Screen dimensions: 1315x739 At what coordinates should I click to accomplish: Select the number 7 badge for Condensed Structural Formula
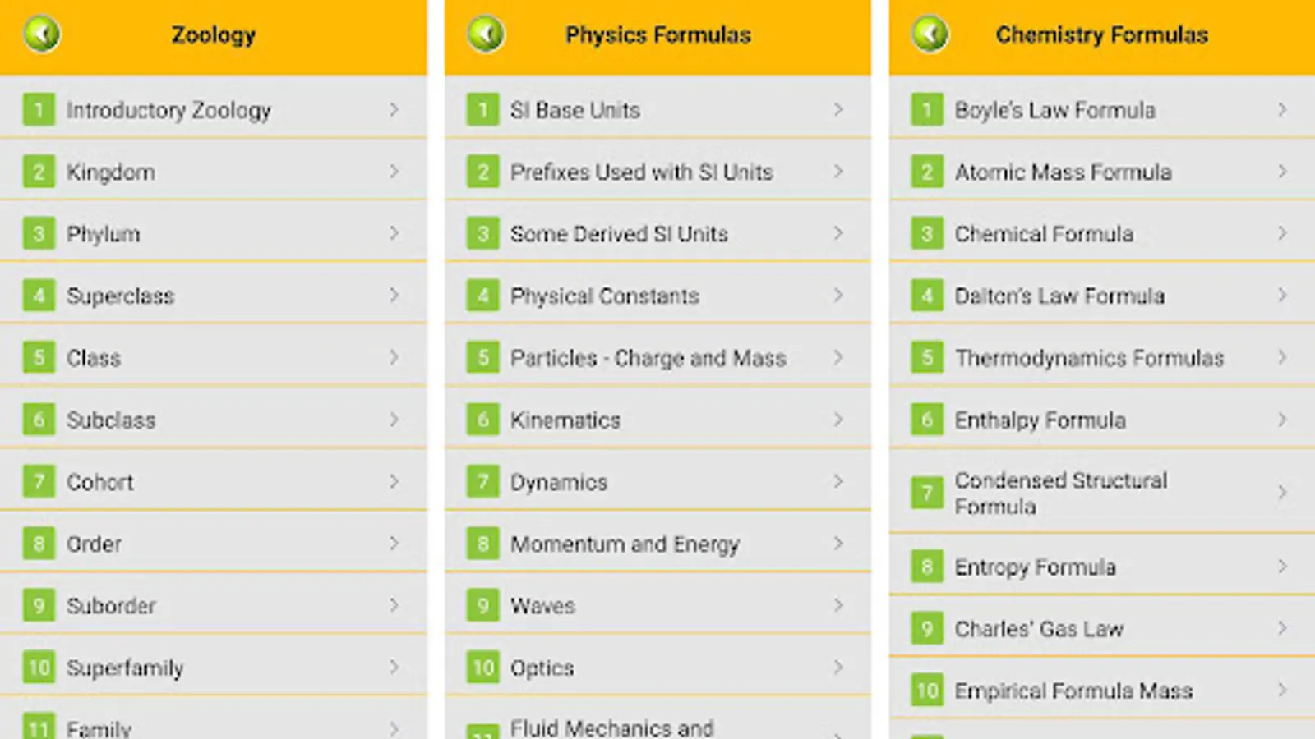[927, 493]
